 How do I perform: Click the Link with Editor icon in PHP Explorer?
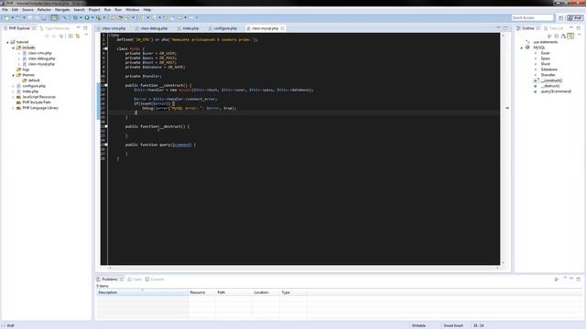coord(77,37)
